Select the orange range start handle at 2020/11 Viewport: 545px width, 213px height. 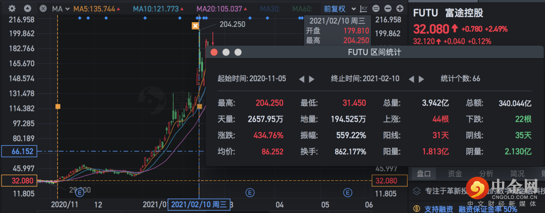58,107
